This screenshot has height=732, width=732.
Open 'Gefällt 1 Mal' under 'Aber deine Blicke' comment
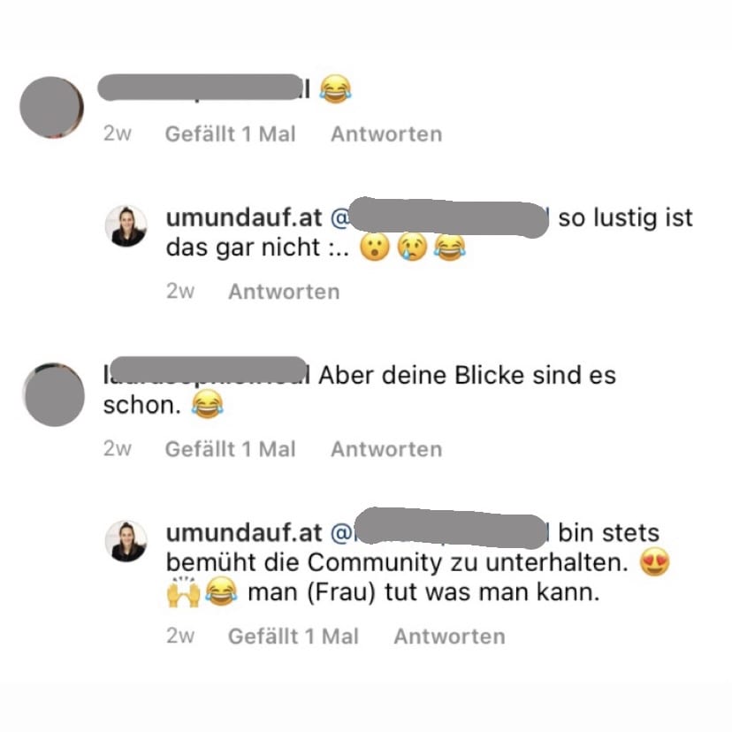tap(231, 450)
